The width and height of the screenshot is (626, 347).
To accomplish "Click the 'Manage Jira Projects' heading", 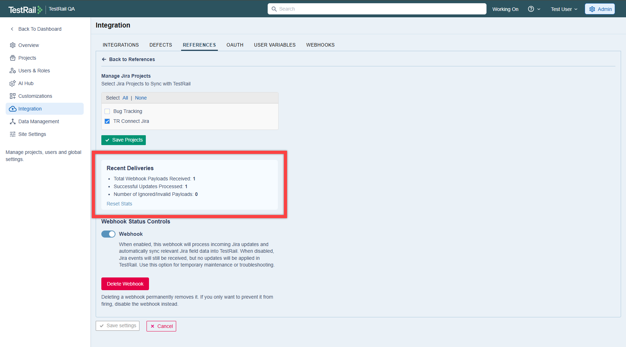I will 126,76.
